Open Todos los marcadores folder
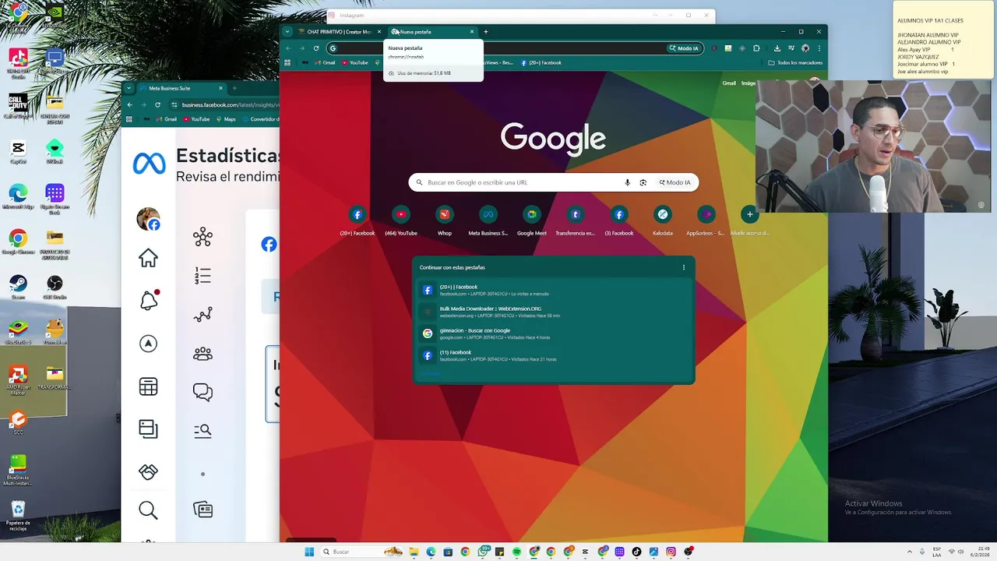The height and width of the screenshot is (561, 997). [795, 62]
